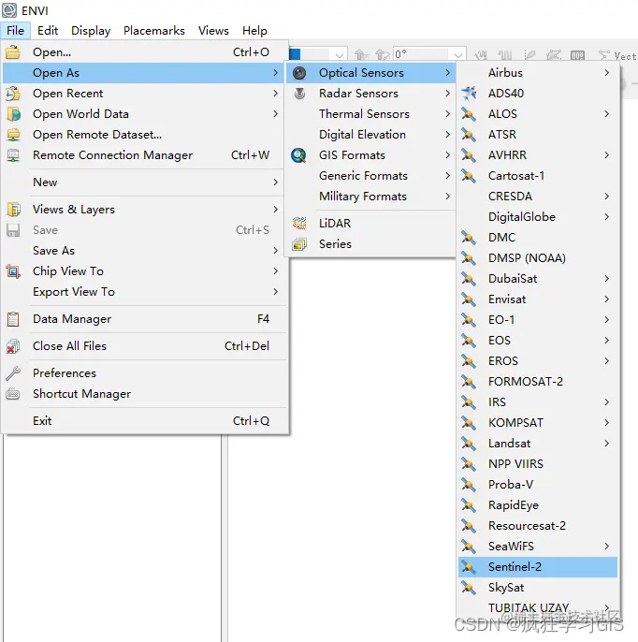Click the Chip View To icon
Screen dimensions: 638x642
tap(13, 271)
